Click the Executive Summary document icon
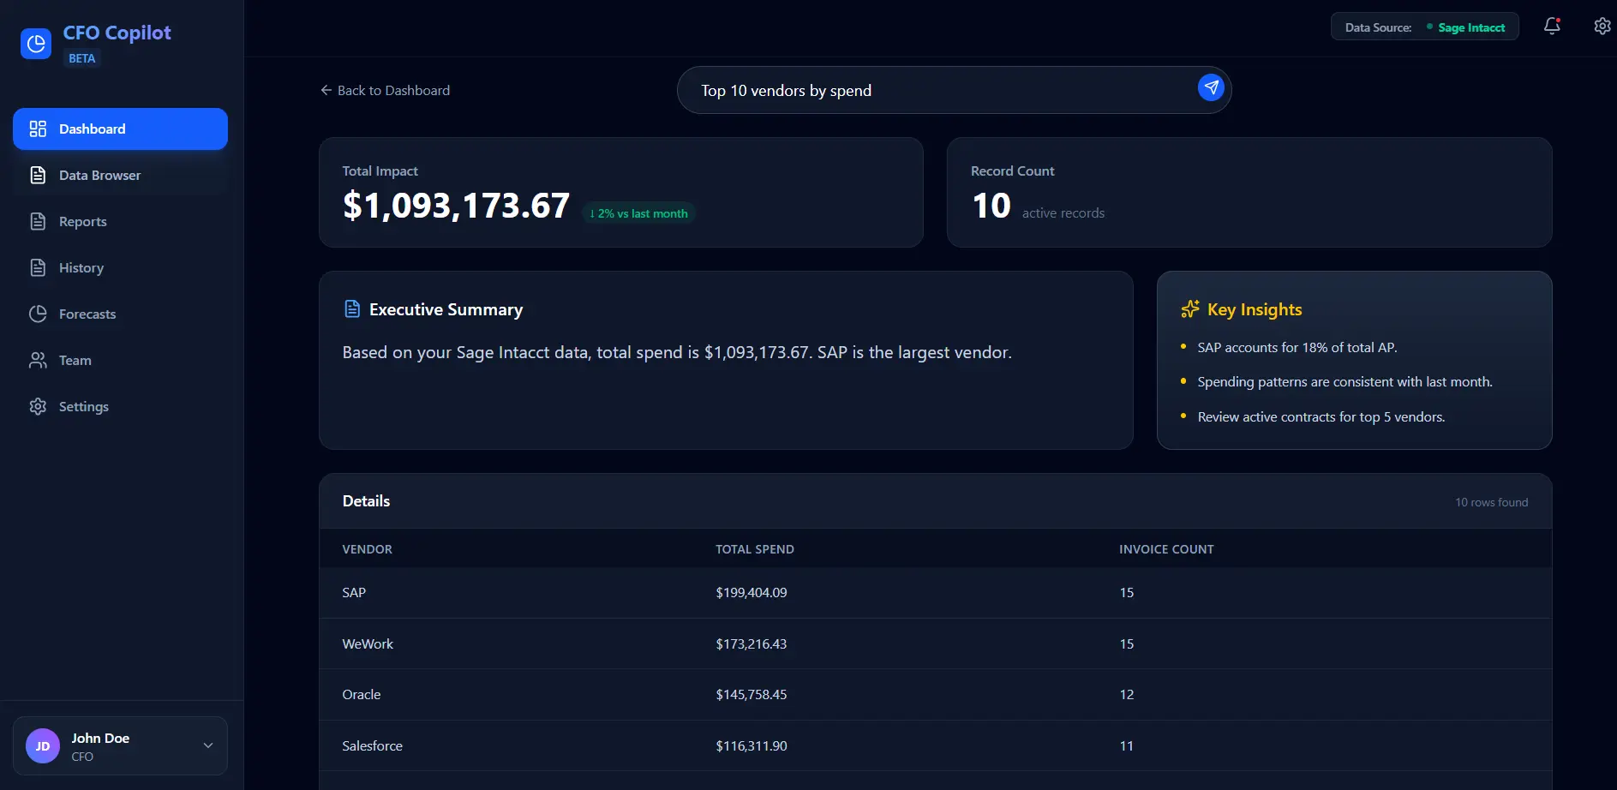The image size is (1617, 790). click(351, 309)
